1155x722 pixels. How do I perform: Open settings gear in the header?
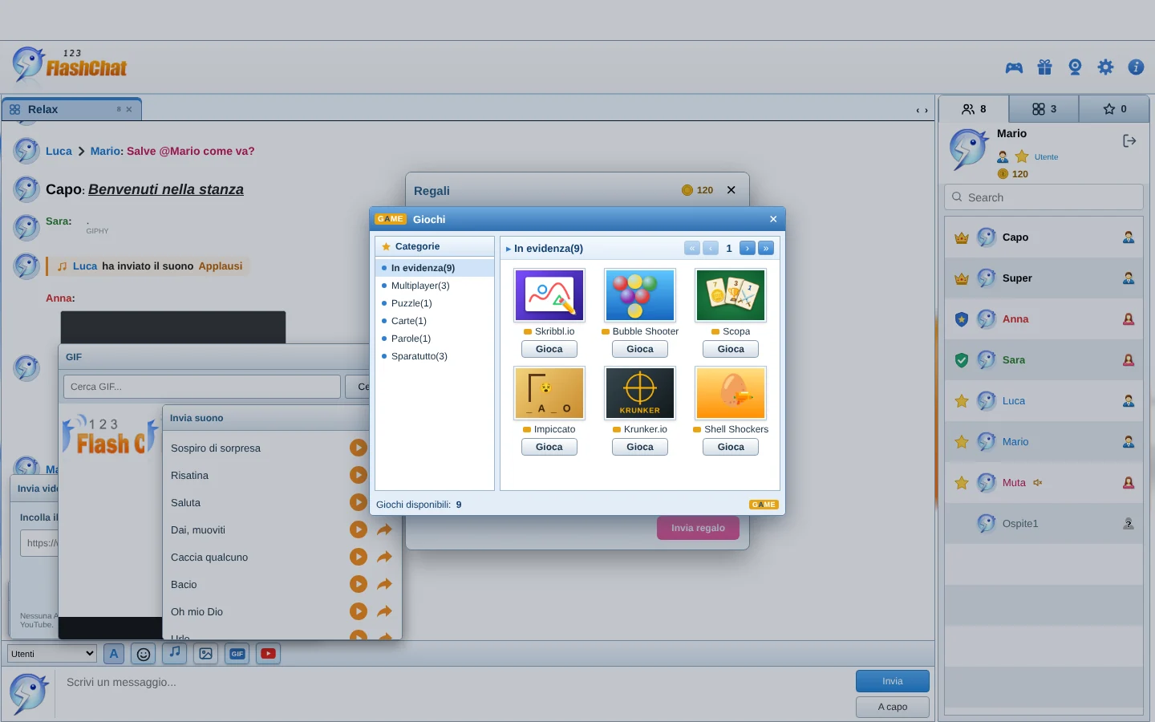point(1105,67)
